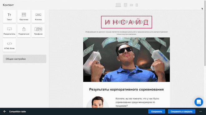Screen dimensions: 206x115
Task: Select the heading Результаты корпоративного соревнования
Action: (126, 89)
